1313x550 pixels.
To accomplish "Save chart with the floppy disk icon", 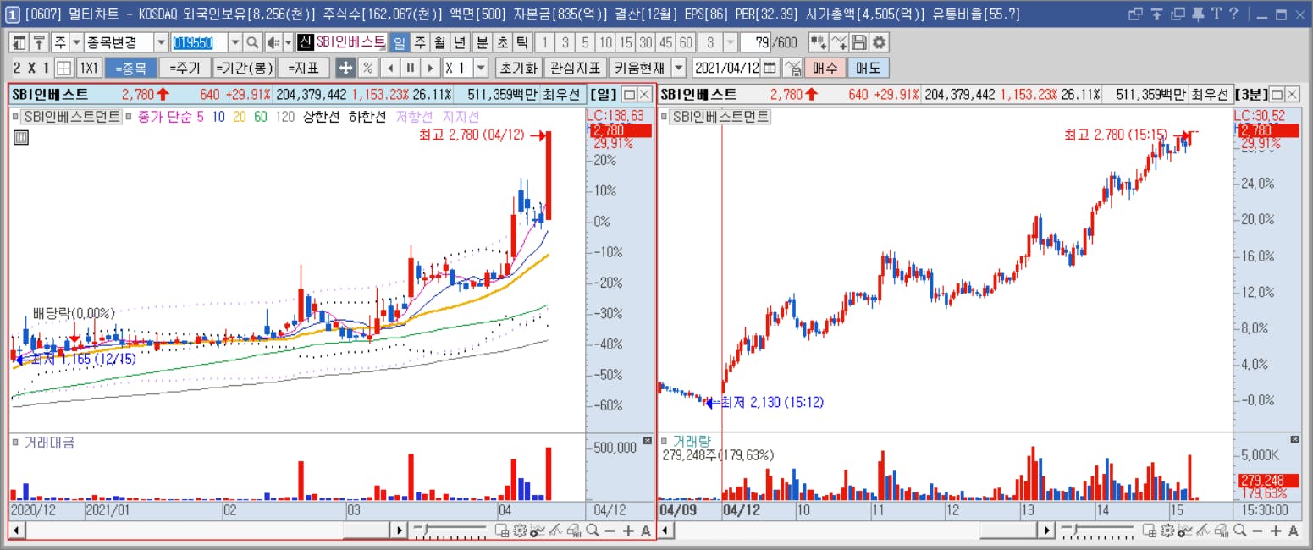I will [859, 42].
